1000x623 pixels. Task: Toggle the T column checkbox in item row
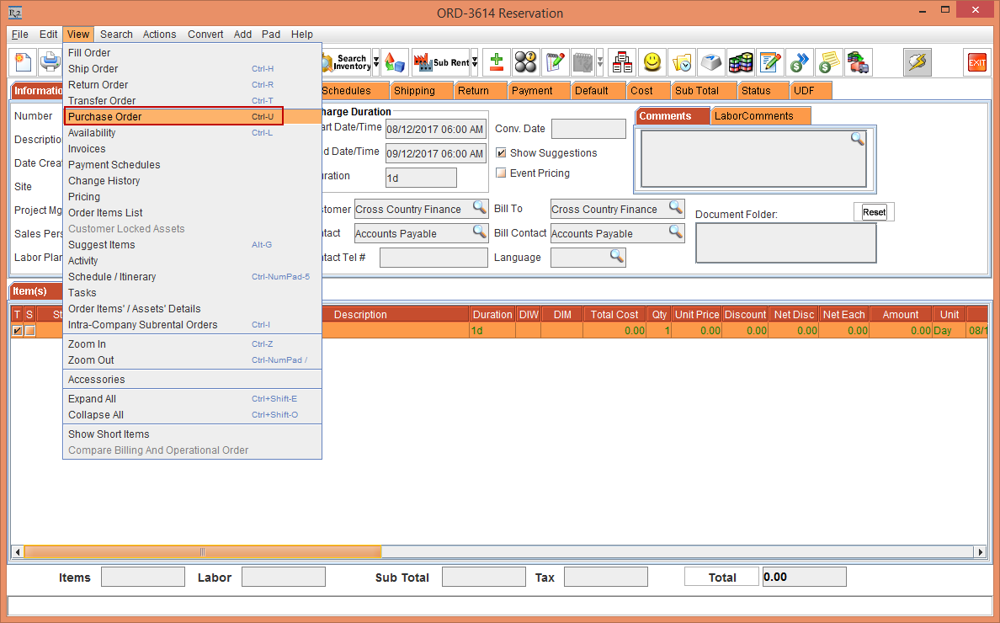tap(17, 331)
